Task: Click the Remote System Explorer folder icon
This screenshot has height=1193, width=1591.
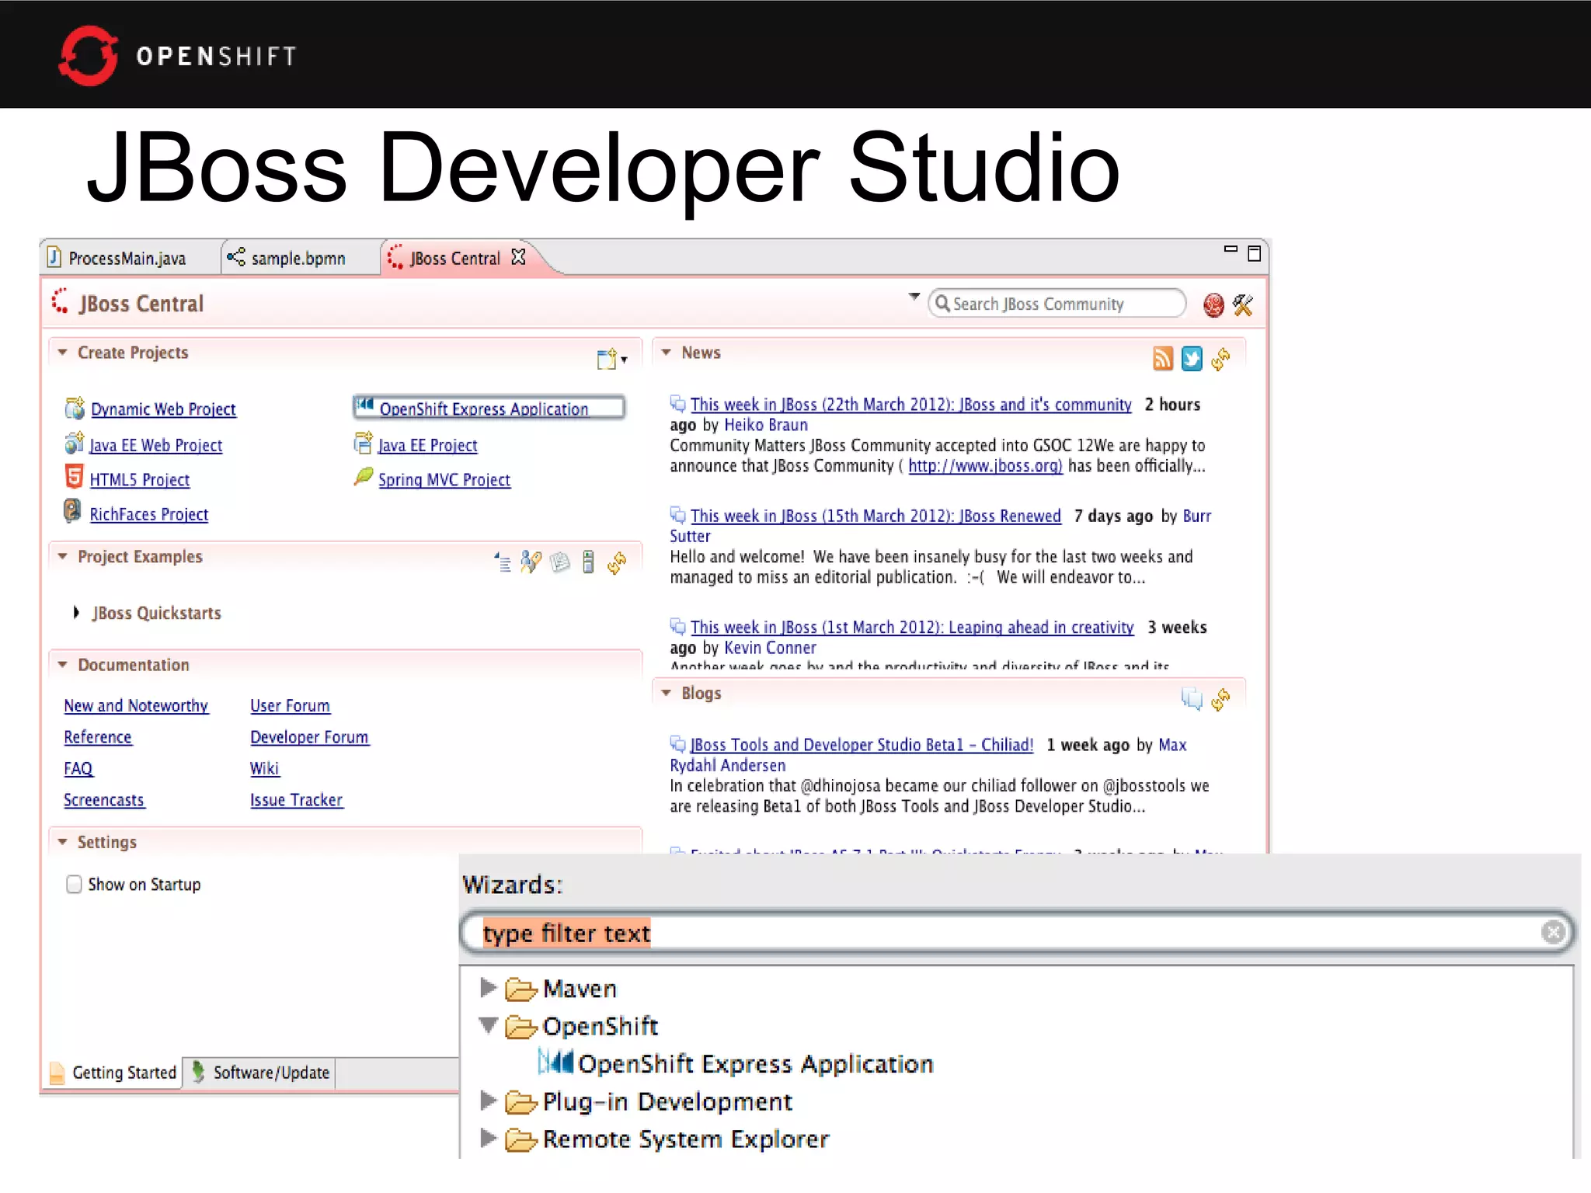Action: [520, 1139]
